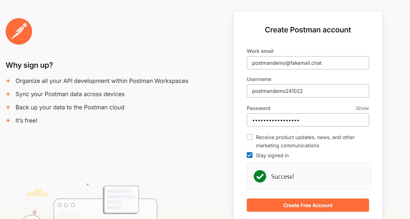Enable marketing communications checkbox
Image resolution: width=410 pixels, height=219 pixels.
click(x=250, y=137)
